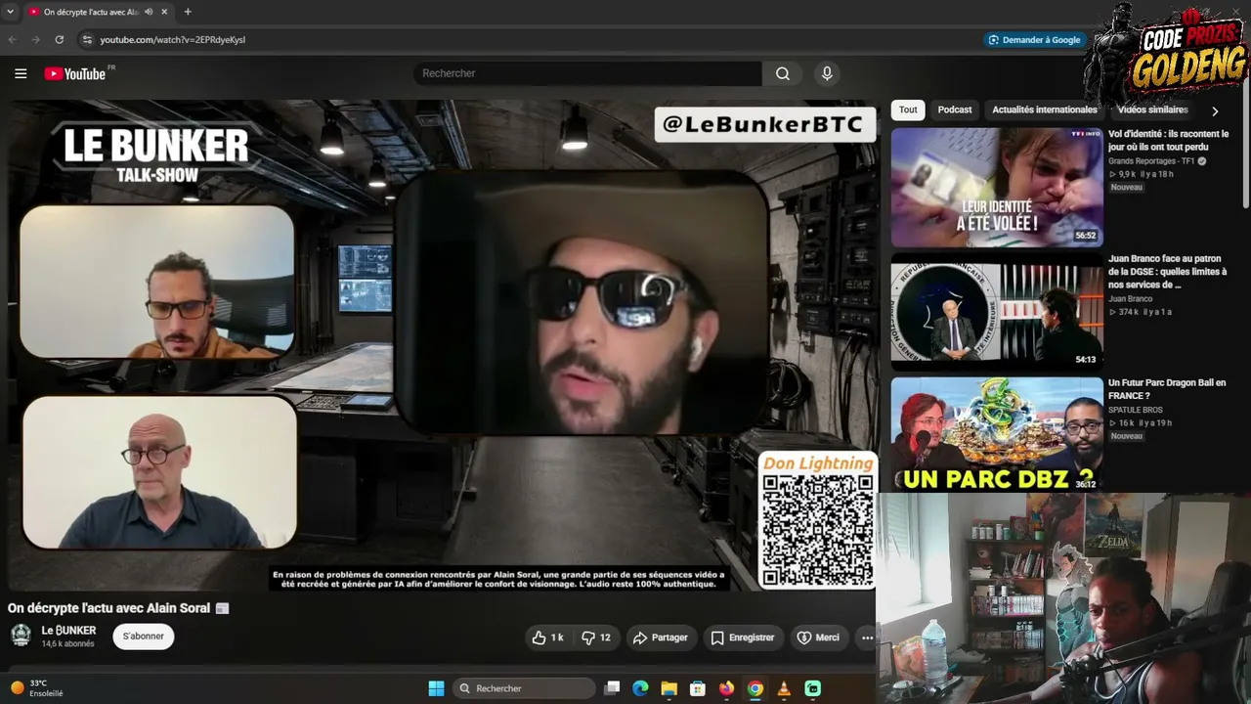Open 'Vol d'identité' video title link

coord(1169,141)
